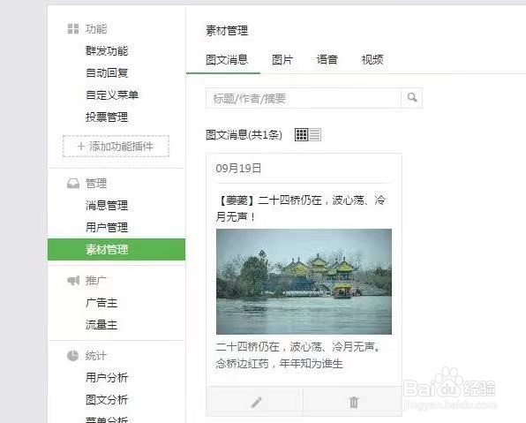Switch to the 语音 tab
Image resolution: width=526 pixels, height=423 pixels.
click(x=327, y=60)
